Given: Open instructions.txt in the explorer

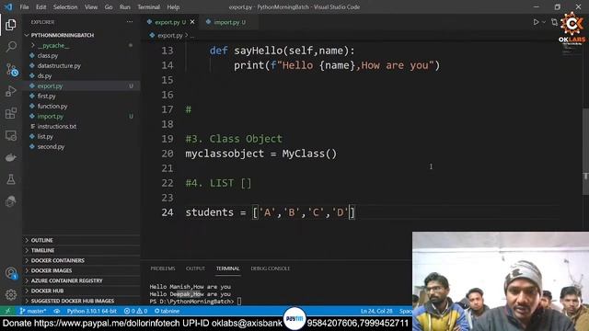Looking at the screenshot, I should click(57, 127).
